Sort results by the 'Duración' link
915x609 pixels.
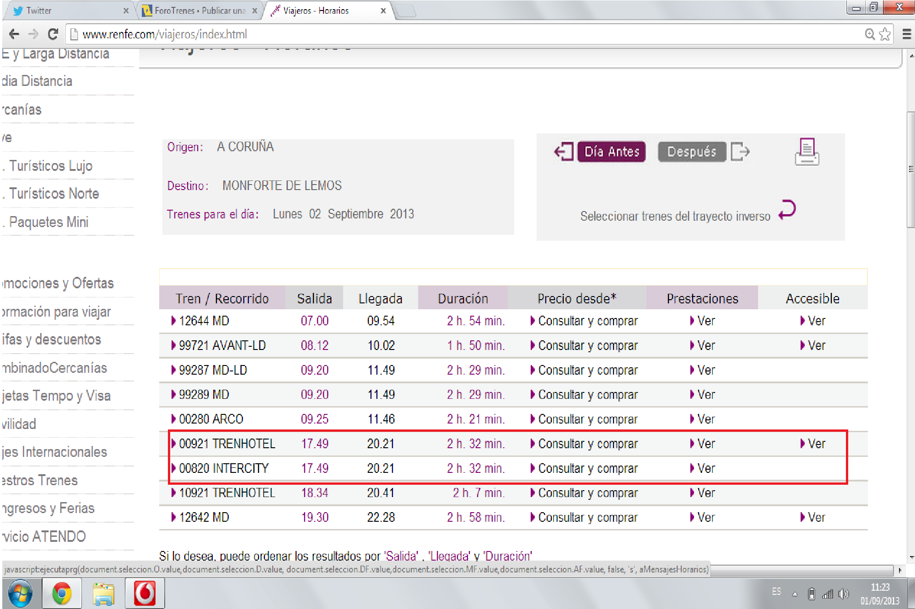[x=508, y=556]
